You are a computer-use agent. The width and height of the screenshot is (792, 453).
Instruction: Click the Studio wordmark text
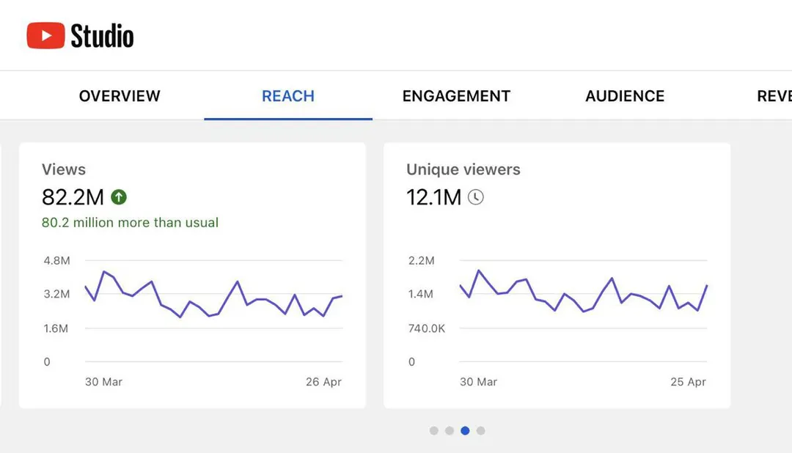pos(102,36)
